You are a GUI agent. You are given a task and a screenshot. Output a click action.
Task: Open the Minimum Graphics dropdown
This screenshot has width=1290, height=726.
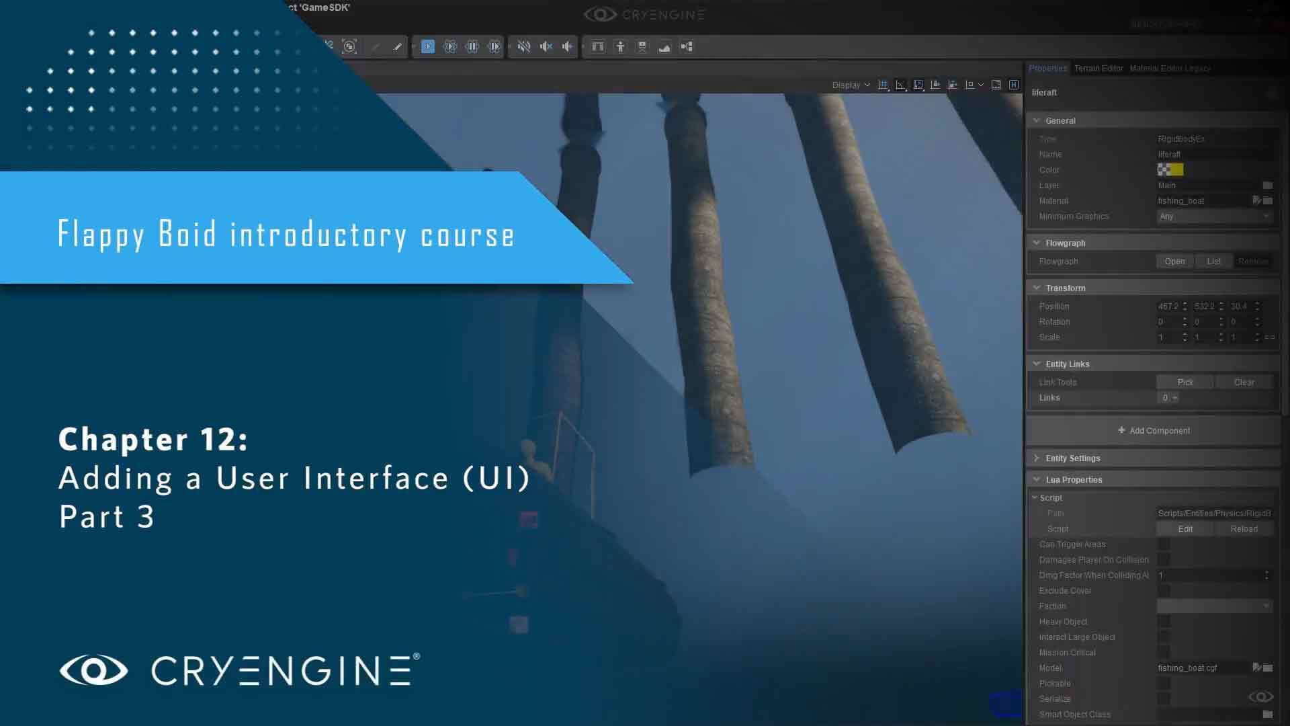tap(1214, 216)
